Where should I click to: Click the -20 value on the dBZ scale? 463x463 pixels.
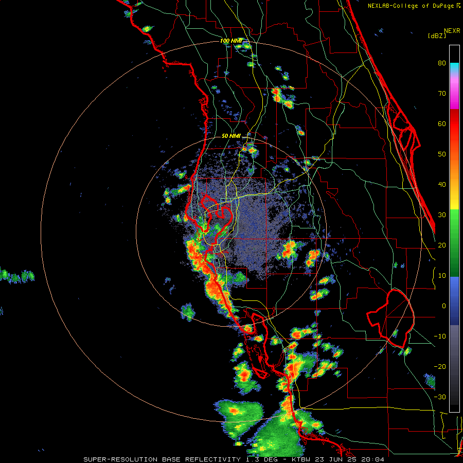point(440,367)
